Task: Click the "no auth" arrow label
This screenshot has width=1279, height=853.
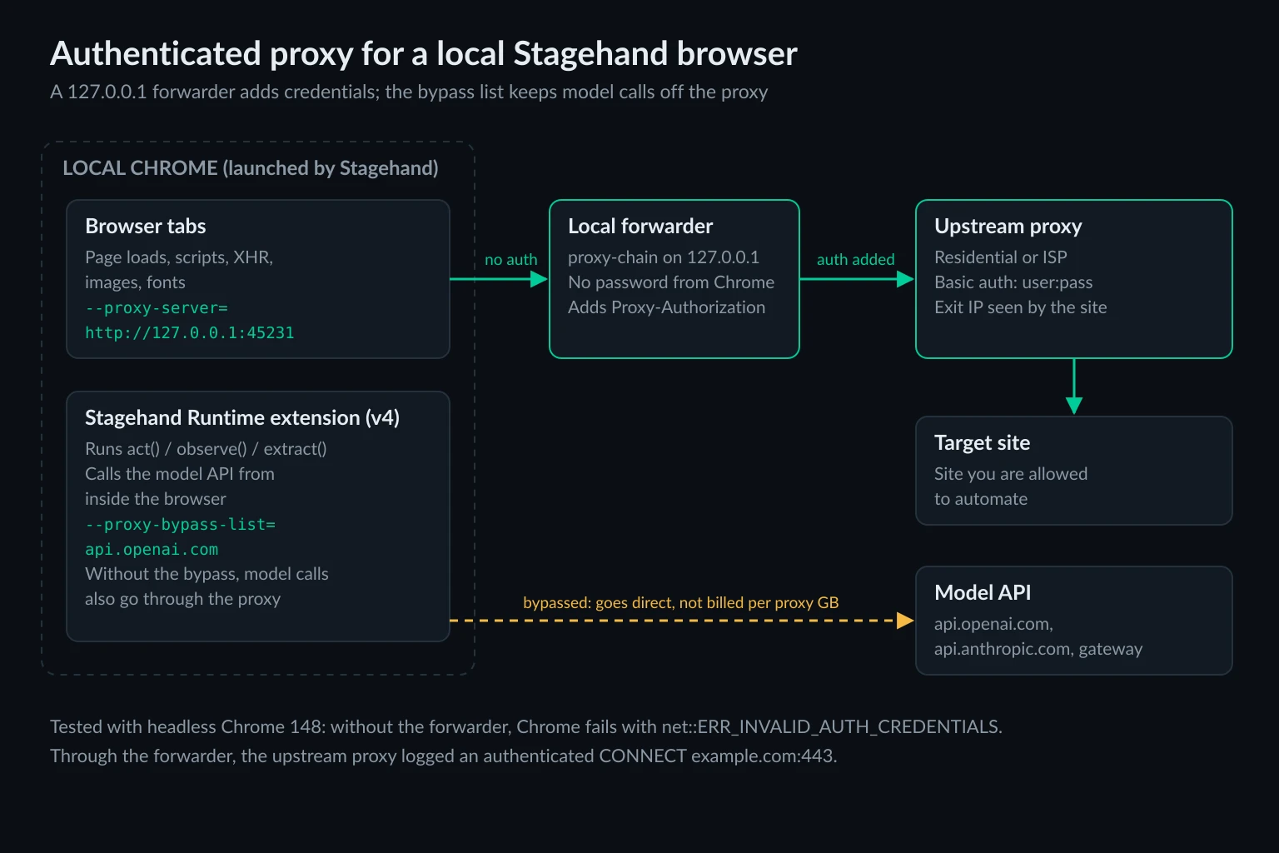Action: coord(511,260)
